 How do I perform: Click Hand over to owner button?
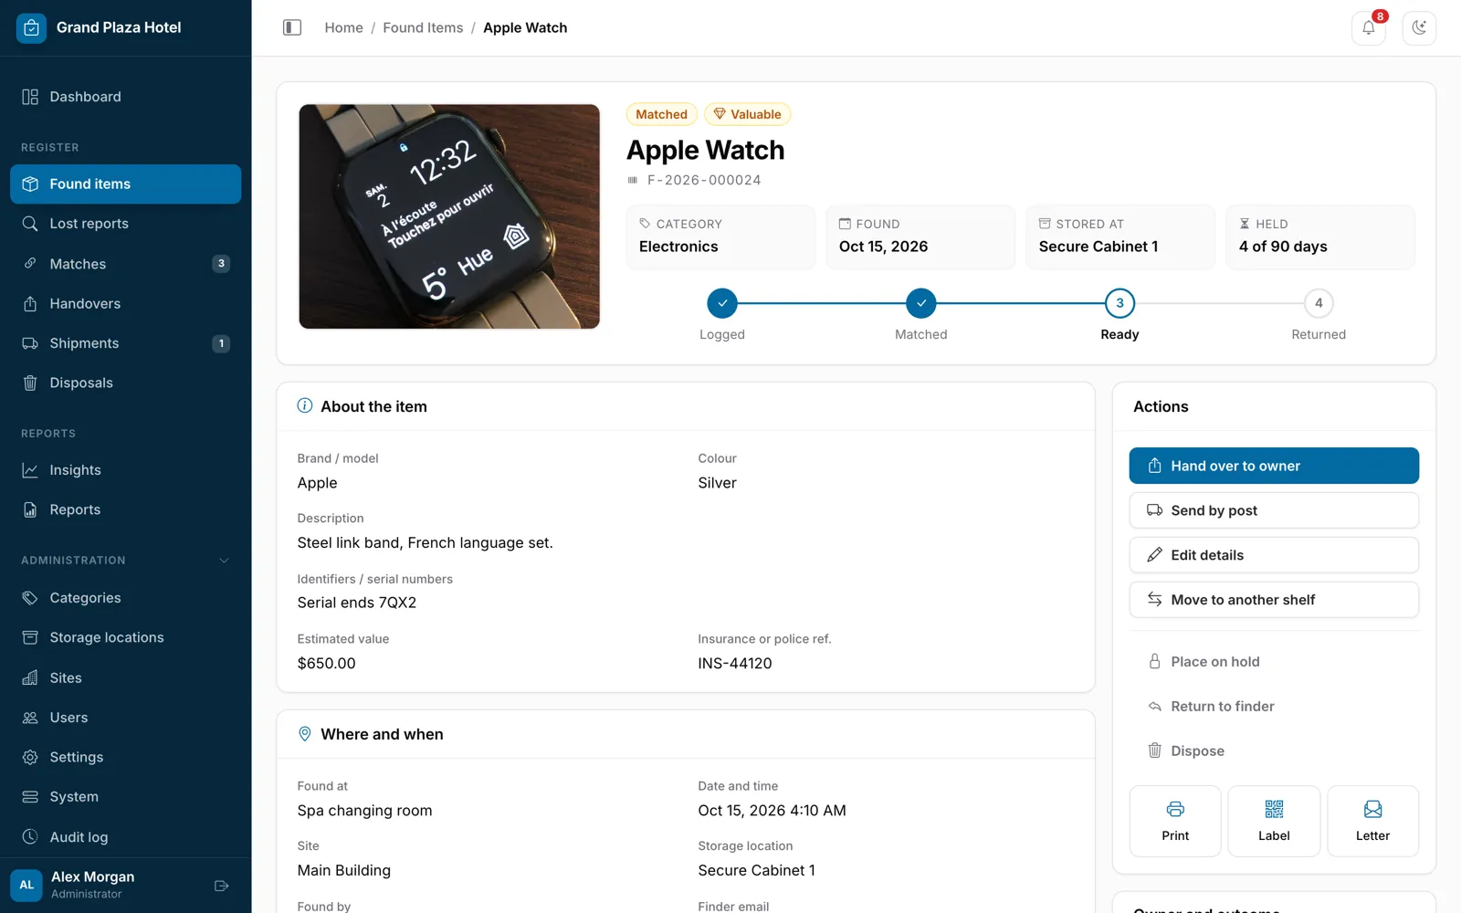coord(1274,466)
